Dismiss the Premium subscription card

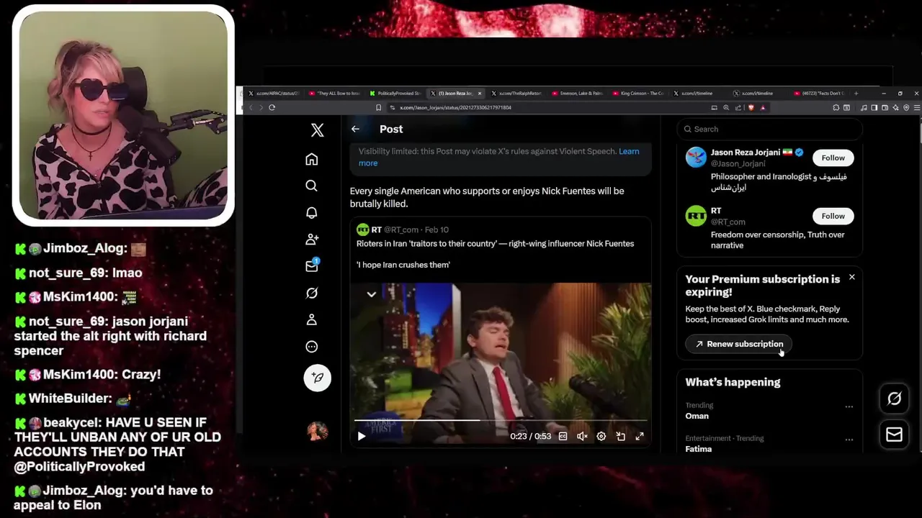point(851,277)
